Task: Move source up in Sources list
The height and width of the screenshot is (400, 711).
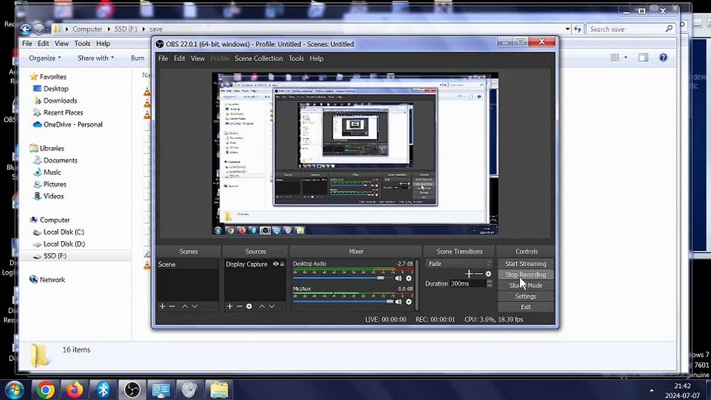Action: coord(262,306)
